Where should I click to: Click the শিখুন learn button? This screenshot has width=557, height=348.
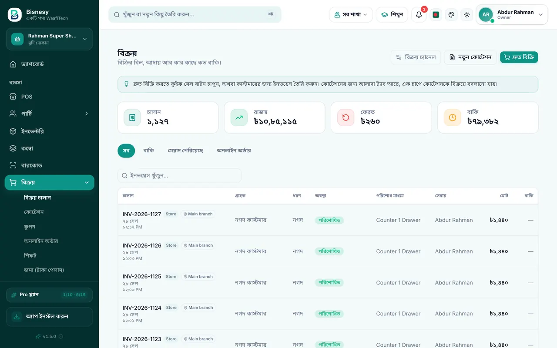point(392,14)
